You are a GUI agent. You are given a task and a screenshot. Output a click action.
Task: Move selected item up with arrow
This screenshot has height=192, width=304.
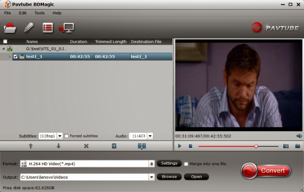[30, 146]
